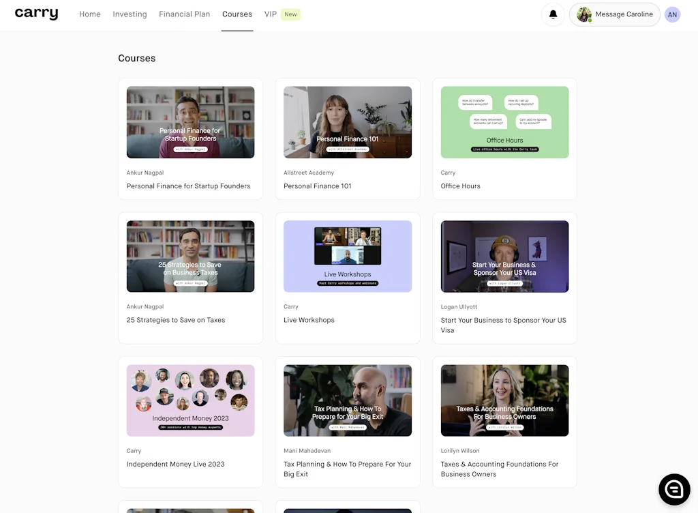The width and height of the screenshot is (698, 513).
Task: Click Taxes & Accounting Foundations For Business Owners title
Action: tap(499, 469)
